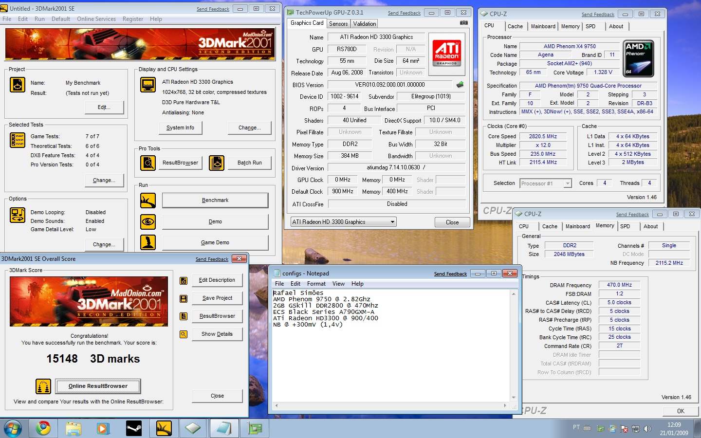Viewport: 701px width, 438px height.
Task: Click Change... button under Selected Tests
Action: [x=104, y=181]
